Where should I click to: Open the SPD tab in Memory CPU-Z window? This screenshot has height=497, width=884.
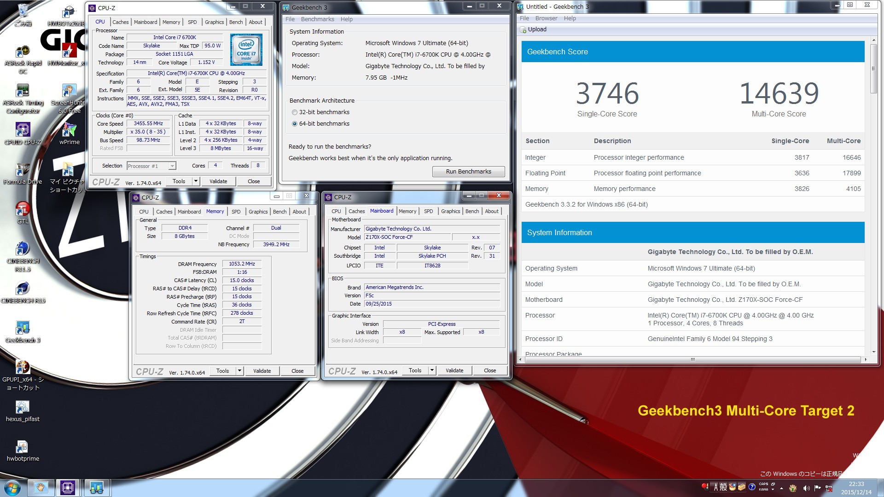[x=236, y=212]
